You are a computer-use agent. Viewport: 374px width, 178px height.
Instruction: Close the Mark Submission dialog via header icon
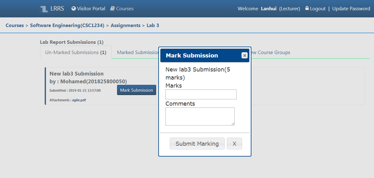coord(245,55)
